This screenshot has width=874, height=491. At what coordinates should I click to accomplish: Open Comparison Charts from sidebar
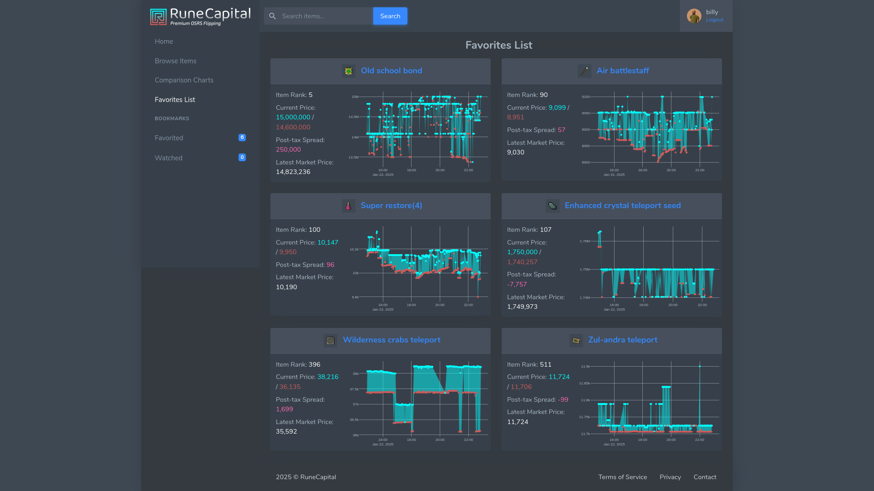184,80
